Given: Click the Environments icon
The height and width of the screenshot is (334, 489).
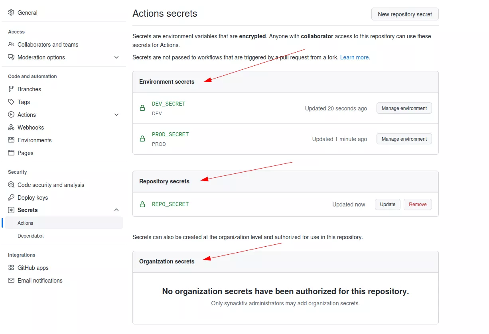Looking at the screenshot, I should pyautogui.click(x=11, y=140).
